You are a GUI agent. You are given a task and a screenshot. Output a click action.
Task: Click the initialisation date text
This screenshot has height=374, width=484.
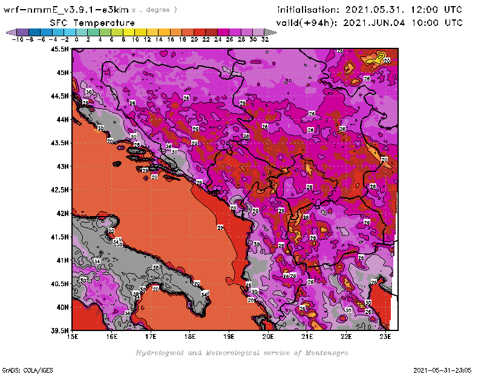[x=370, y=10]
